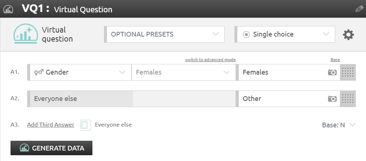Click the VQ1 chart icon in header
Viewport: 366px width, 161px height.
click(x=8, y=9)
